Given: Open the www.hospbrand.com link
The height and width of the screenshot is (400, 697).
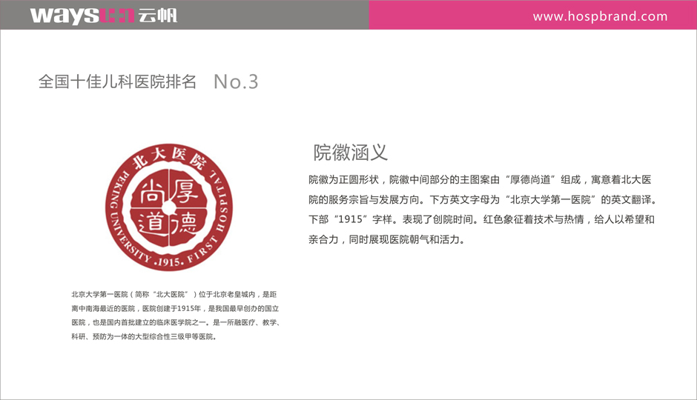Looking at the screenshot, I should 600,16.
